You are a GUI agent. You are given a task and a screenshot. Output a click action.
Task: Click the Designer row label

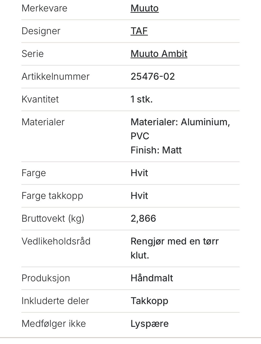[41, 31]
